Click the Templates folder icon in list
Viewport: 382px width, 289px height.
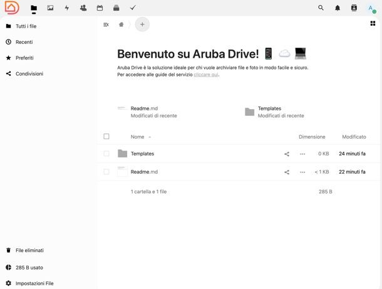pyautogui.click(x=122, y=154)
